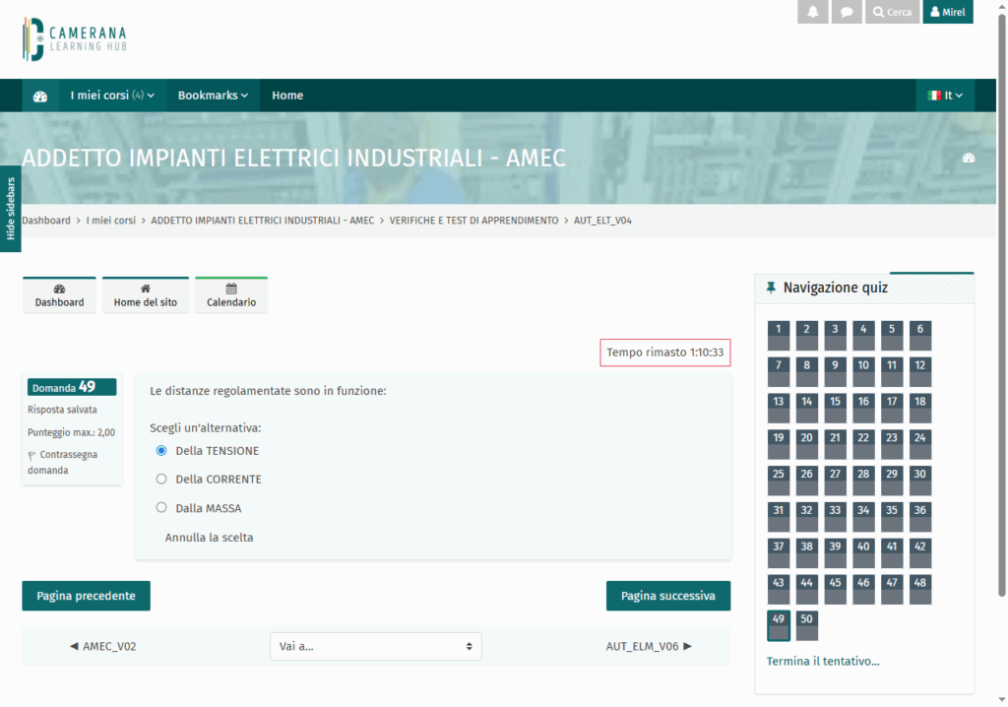This screenshot has height=707, width=1008.
Task: Click the dashboard gauge icon in navbar
Action: point(40,96)
